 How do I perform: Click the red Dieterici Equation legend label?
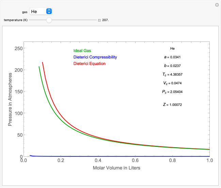click(89, 64)
